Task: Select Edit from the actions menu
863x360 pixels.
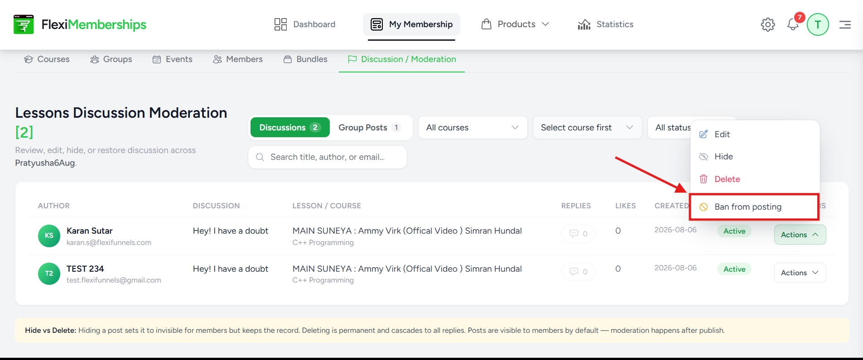Action: (x=755, y=134)
